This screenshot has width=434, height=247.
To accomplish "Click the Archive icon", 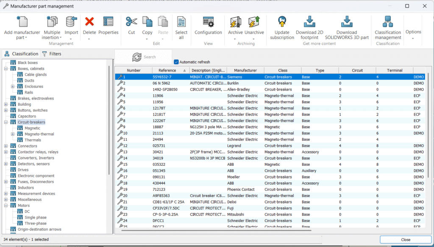I will pyautogui.click(x=235, y=22).
